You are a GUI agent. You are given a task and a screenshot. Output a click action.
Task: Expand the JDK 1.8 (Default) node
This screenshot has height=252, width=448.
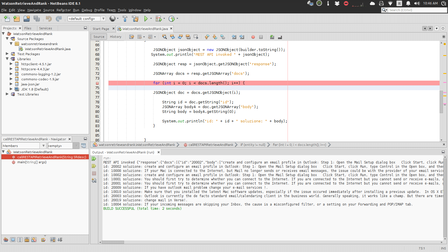pos(11,89)
